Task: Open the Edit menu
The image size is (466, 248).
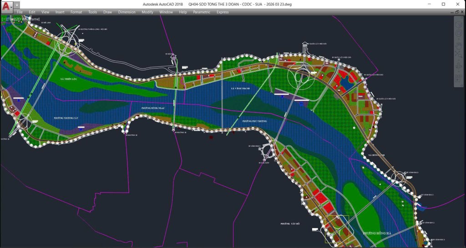Action: (x=32, y=12)
